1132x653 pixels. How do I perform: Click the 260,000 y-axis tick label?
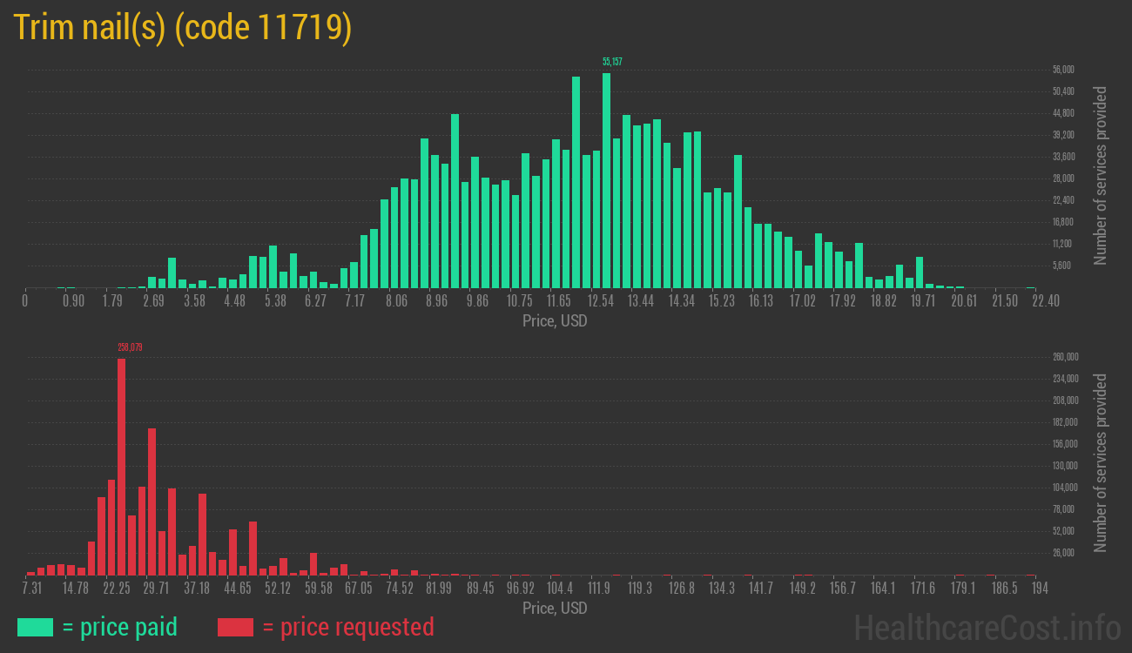tap(1066, 357)
